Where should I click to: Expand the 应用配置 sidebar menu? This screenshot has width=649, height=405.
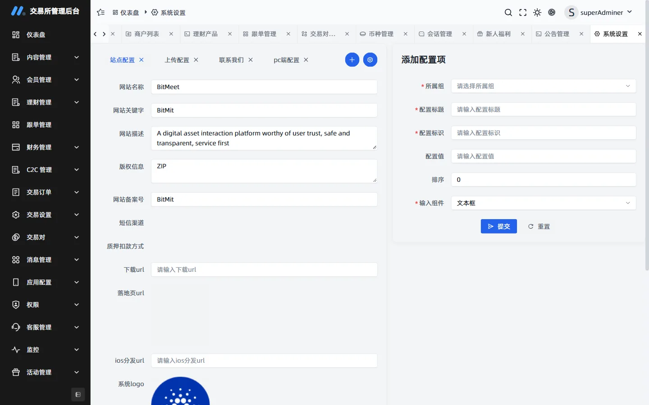(x=45, y=282)
